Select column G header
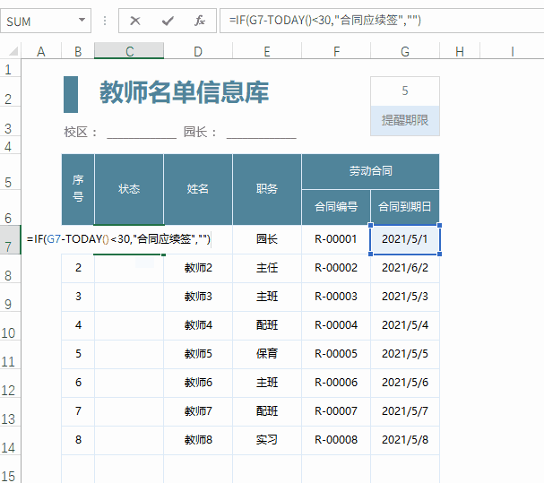 405,52
